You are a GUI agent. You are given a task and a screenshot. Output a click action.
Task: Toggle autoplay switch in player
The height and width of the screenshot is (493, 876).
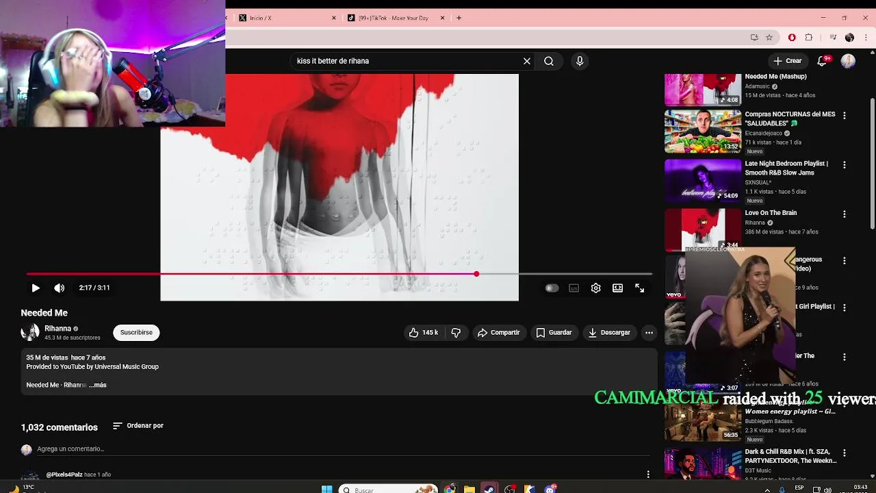(551, 288)
